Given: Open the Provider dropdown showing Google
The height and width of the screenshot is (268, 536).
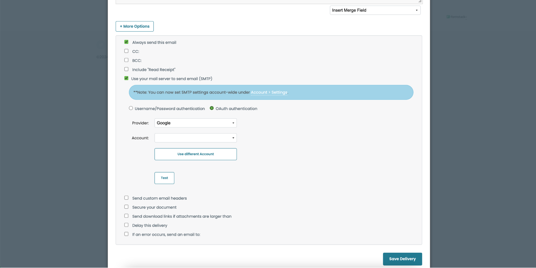Looking at the screenshot, I should [x=195, y=123].
